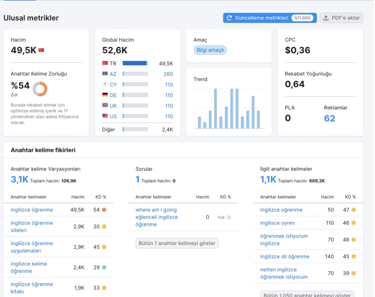This screenshot has height=297, width=375.
Task: Open the ingilizce dil öğrenme related keyword
Action: pos(284,257)
